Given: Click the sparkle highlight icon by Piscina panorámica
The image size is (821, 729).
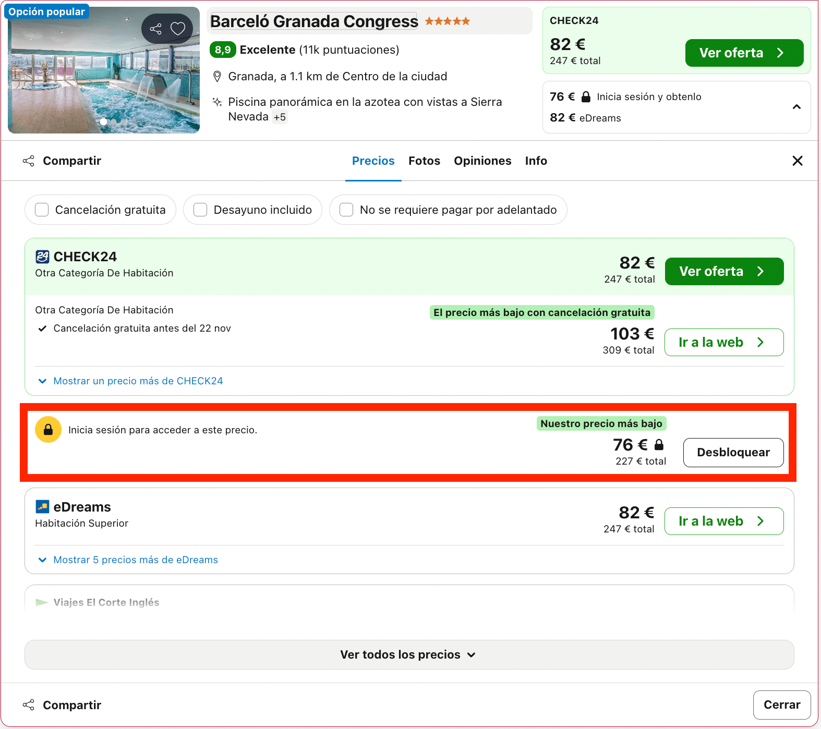Looking at the screenshot, I should [x=218, y=102].
